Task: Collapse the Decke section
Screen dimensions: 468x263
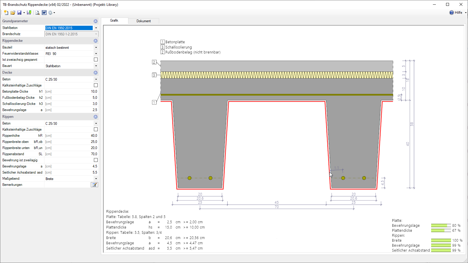Action: tap(95, 72)
